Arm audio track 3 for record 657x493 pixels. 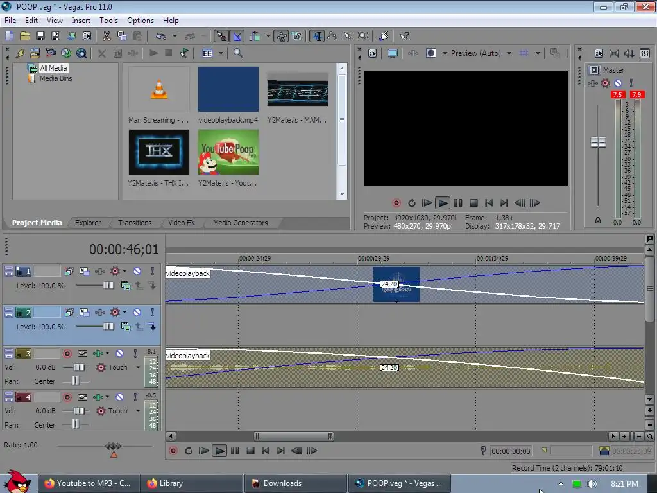click(67, 354)
